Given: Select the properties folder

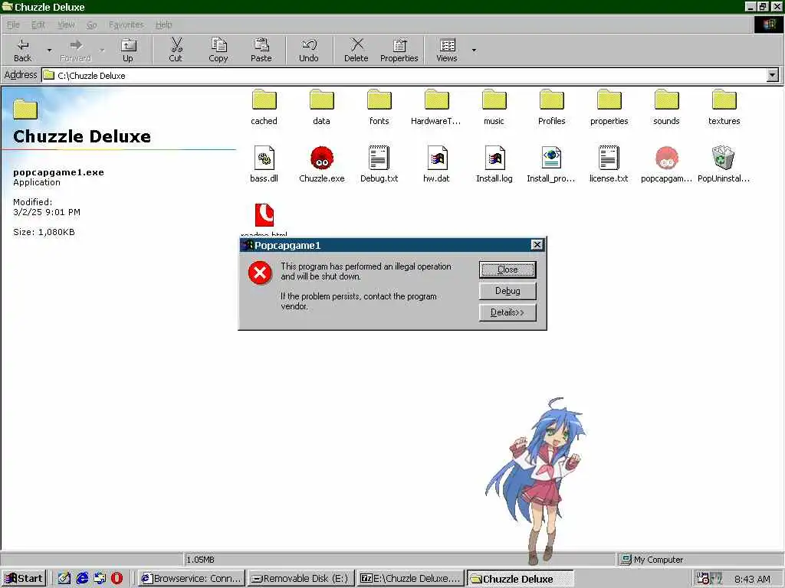Looking at the screenshot, I should tap(609, 107).
